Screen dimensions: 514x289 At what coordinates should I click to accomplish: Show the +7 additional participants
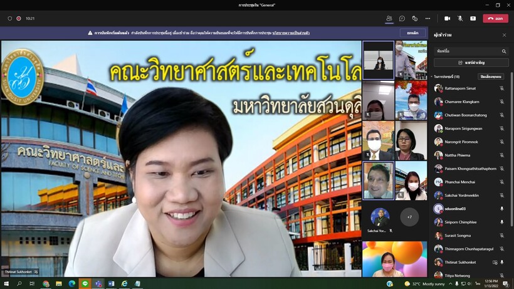coord(409,217)
